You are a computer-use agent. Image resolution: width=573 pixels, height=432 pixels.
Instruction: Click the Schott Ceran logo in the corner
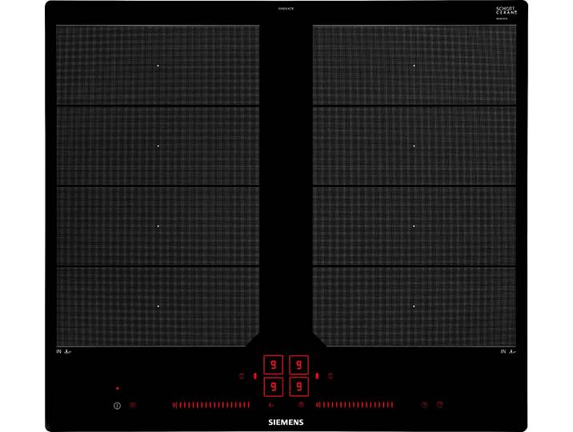pos(507,10)
